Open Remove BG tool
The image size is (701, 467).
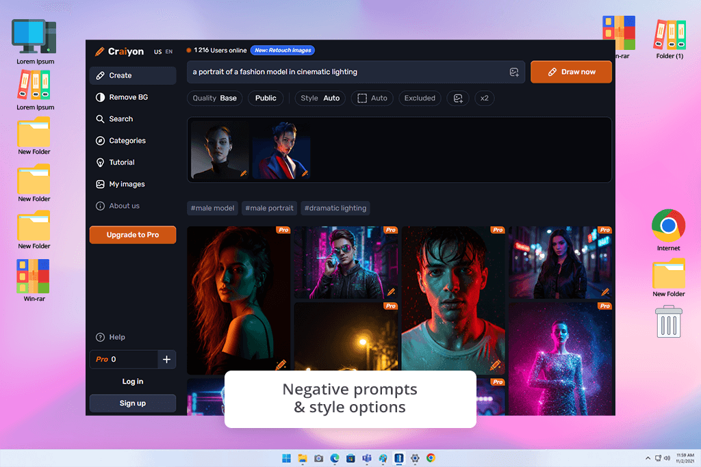(133, 97)
